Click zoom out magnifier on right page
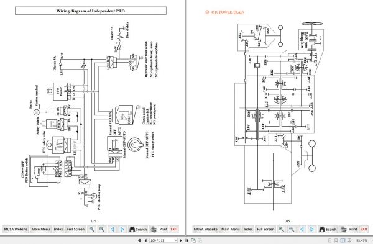Viewport: 373px width, 244px height. click(292, 229)
